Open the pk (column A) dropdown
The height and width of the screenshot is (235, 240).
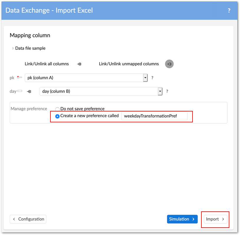coord(145,78)
